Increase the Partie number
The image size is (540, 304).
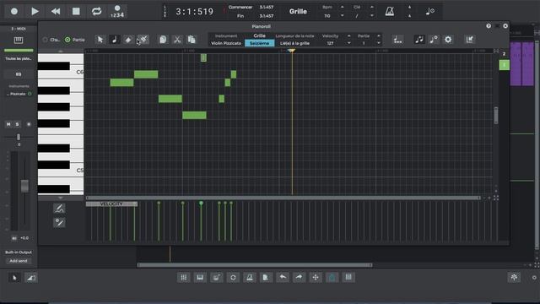click(x=379, y=35)
